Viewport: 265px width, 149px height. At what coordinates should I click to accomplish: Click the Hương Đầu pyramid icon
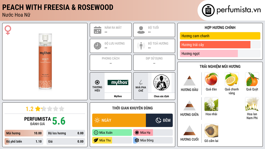coord(189,81)
